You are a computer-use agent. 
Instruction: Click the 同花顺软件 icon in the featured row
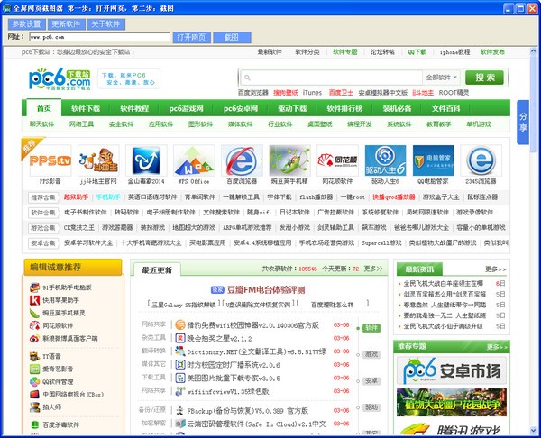tap(337, 160)
